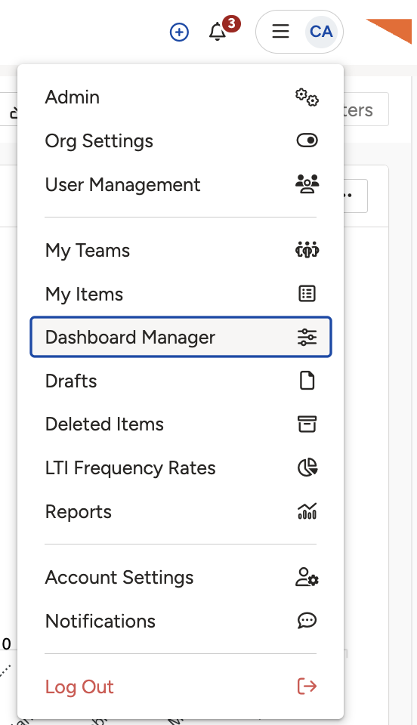The width and height of the screenshot is (417, 725).
Task: Select User Management menu entry
Action: pyautogui.click(x=181, y=184)
